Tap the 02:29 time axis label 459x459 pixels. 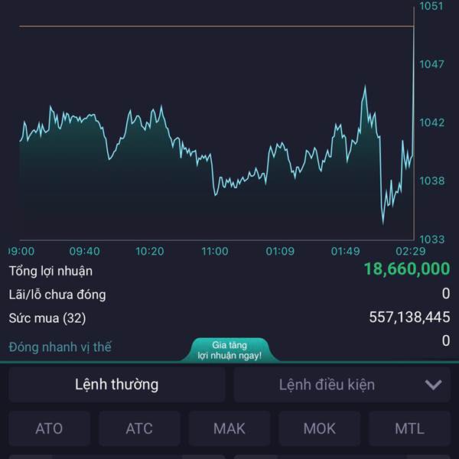click(x=410, y=251)
